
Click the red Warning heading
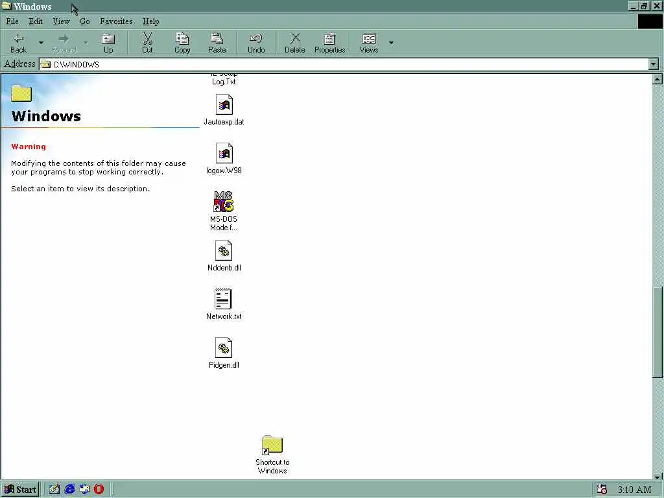pyautogui.click(x=29, y=147)
